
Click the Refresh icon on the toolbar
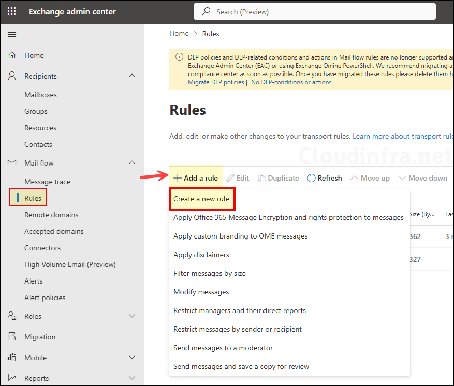click(x=310, y=177)
